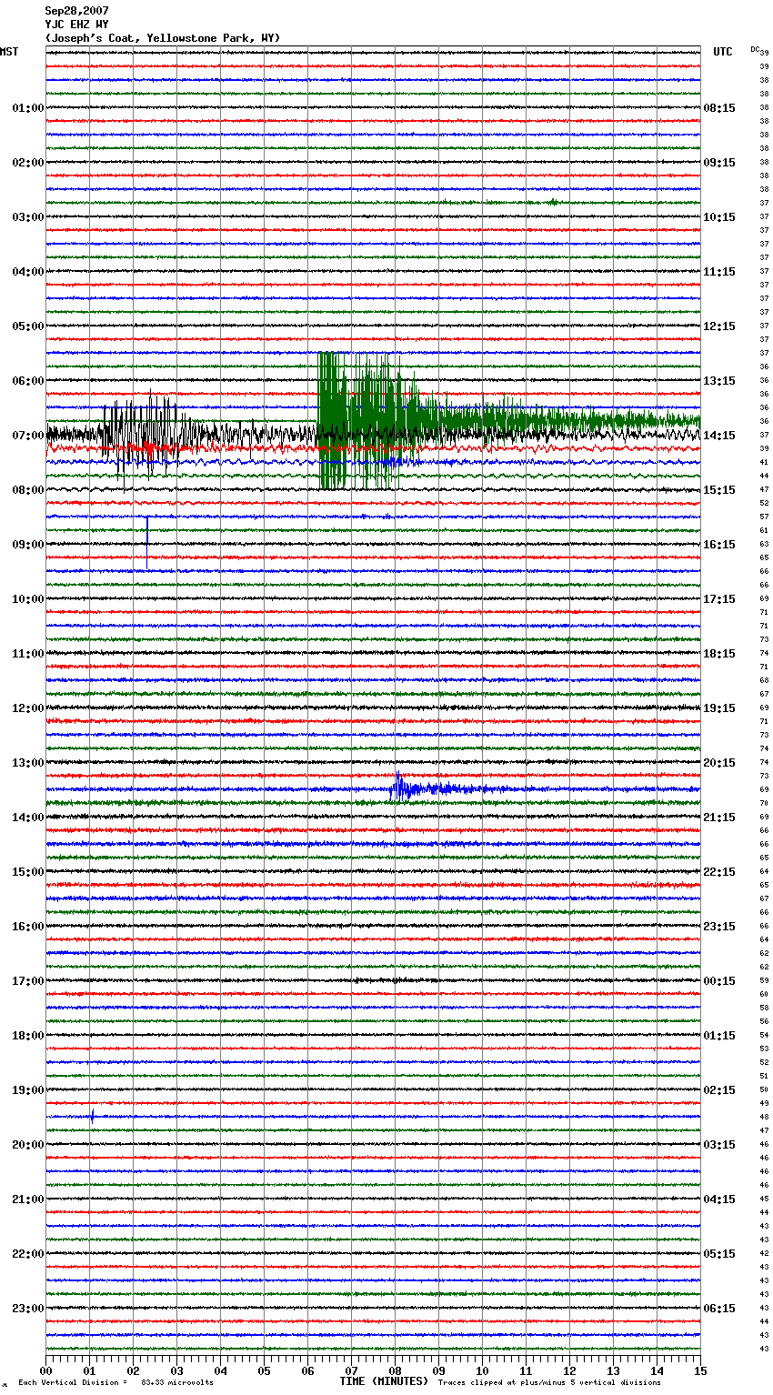773x1395 pixels.
Task: Click the Joseph's Coat, Yellowstone Park location title
Action: [163, 38]
